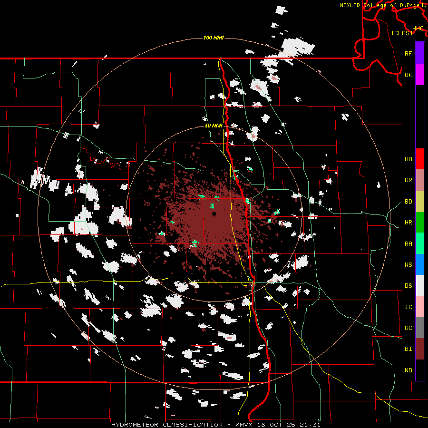Viewport: 428px width, 428px height.
Task: Click the ND black legend swatch
Action: point(420,370)
